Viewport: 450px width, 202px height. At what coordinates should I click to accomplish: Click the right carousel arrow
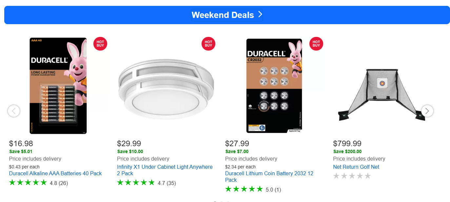(427, 111)
